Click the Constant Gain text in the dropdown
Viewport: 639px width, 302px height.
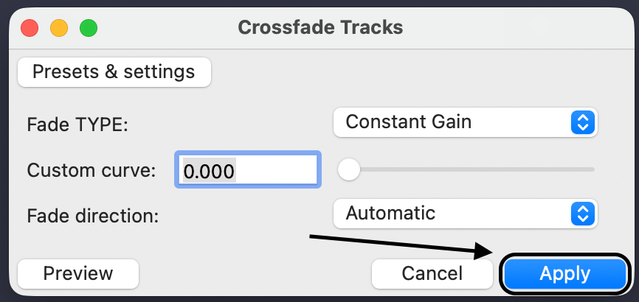click(x=408, y=122)
